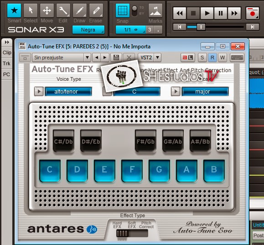Flip the Snap To/By switch
The width and height of the screenshot is (264, 245).
[135, 11]
